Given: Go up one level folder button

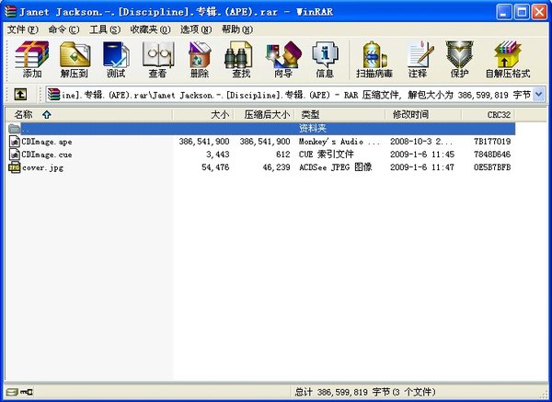Looking at the screenshot, I should coord(20,95).
